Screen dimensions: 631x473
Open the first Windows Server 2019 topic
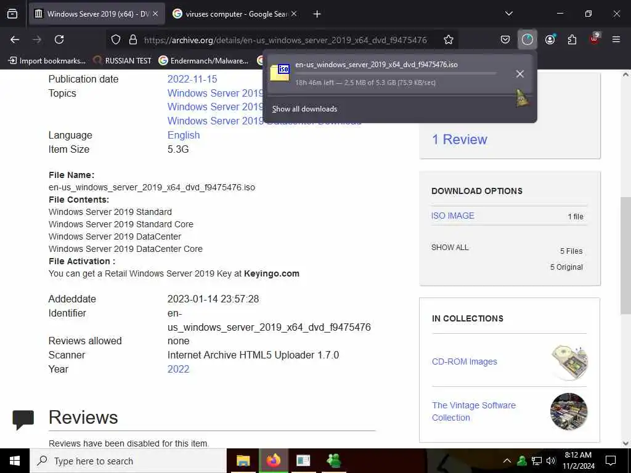[215, 93]
